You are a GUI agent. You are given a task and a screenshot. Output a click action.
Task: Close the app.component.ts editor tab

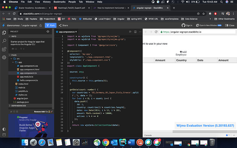point(76,32)
